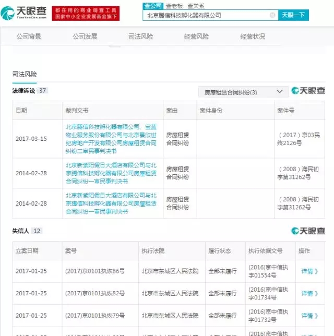Screen dimensions: 334x336
Task: Click the 裁判文书 column header
Action: click(x=77, y=111)
